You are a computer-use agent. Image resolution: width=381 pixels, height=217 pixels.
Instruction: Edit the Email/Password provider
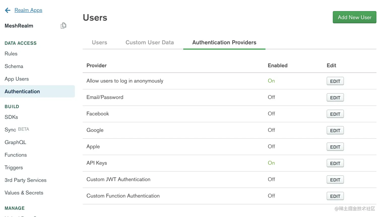pyautogui.click(x=335, y=98)
